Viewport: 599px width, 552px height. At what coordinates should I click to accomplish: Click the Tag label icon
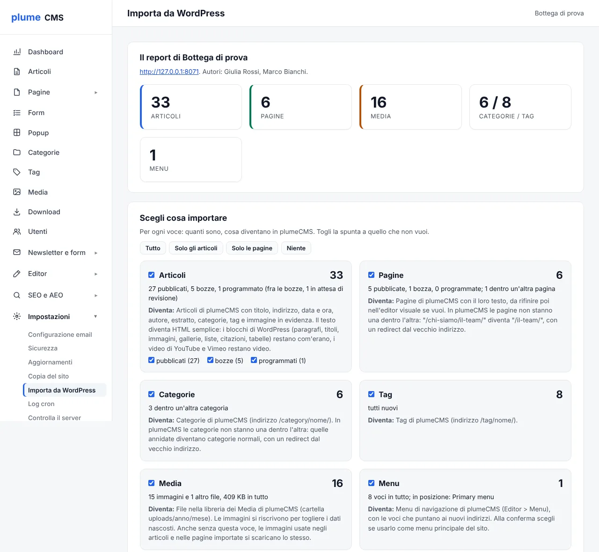click(17, 172)
